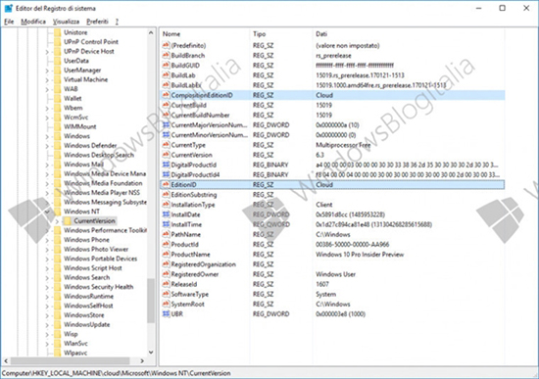Open the Visualizza menu
Screen dimensions: 539x379
point(66,22)
